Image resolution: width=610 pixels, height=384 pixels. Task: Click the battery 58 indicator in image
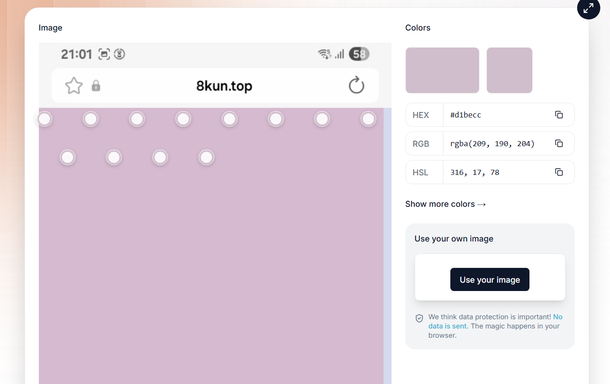[x=359, y=54]
